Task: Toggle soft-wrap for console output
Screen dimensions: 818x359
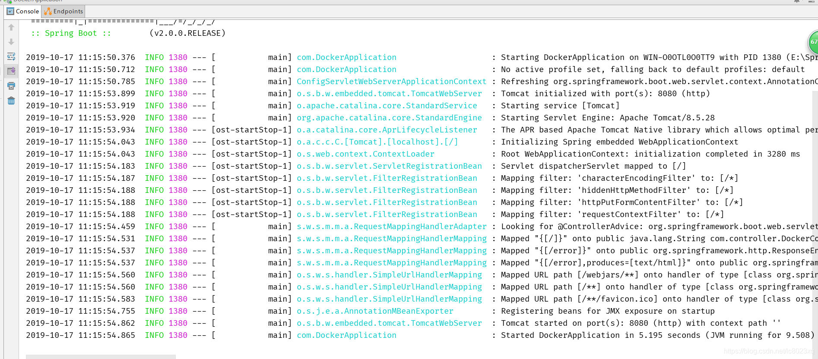Action: (x=11, y=57)
